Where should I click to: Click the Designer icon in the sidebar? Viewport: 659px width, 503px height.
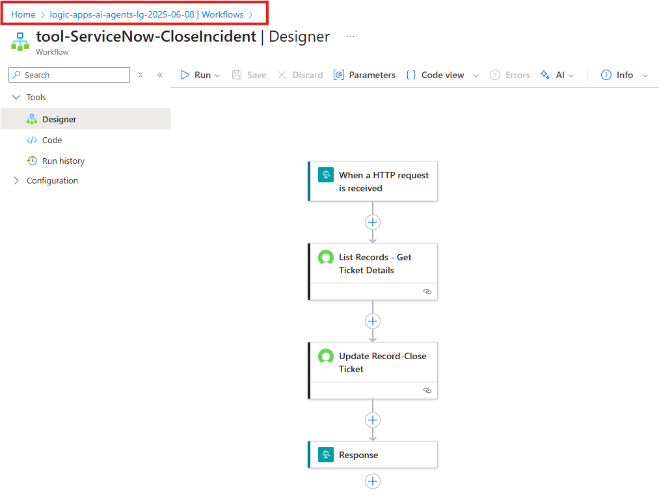pyautogui.click(x=32, y=119)
